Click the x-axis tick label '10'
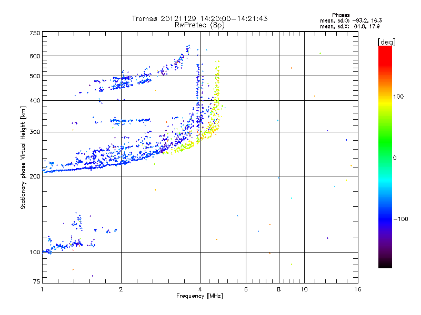Screen dimensions: 421x315 [304, 289]
